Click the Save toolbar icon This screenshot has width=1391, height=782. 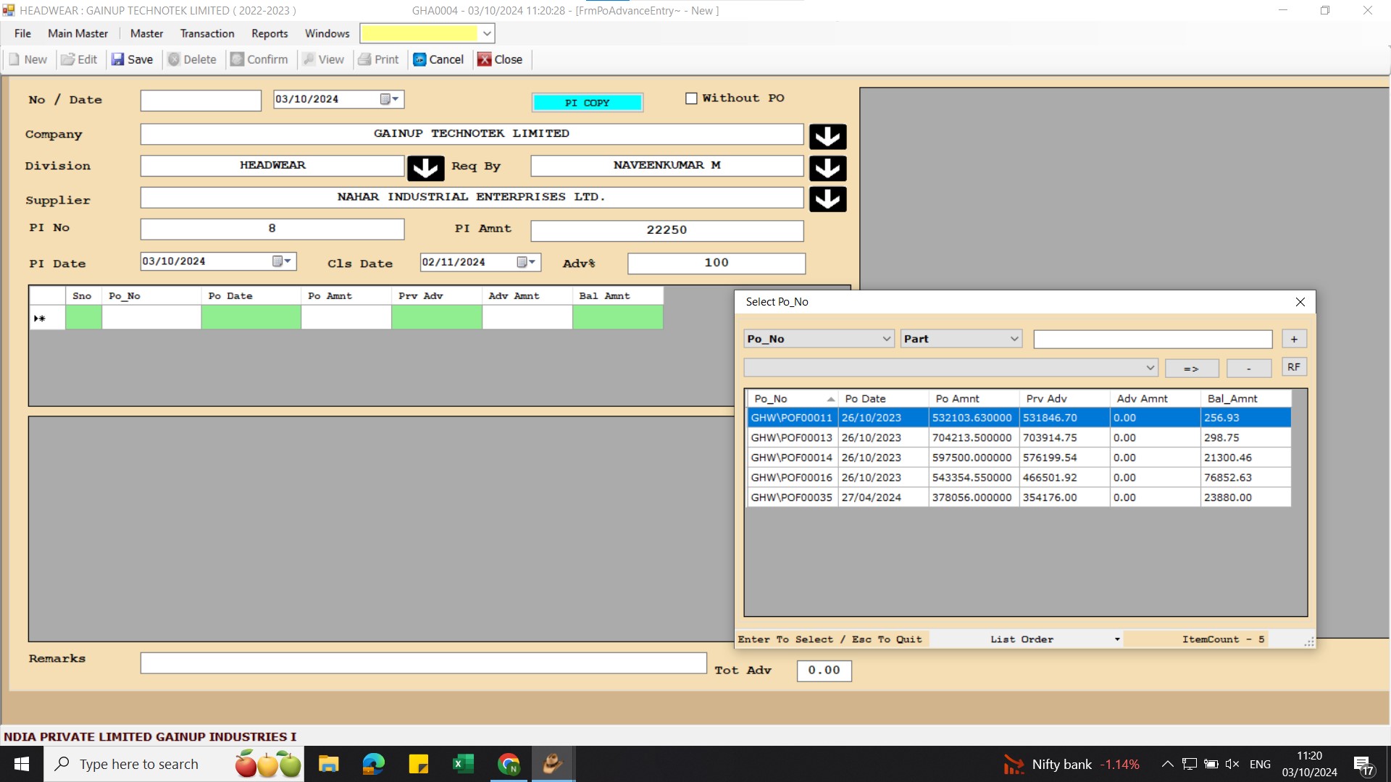[118, 59]
